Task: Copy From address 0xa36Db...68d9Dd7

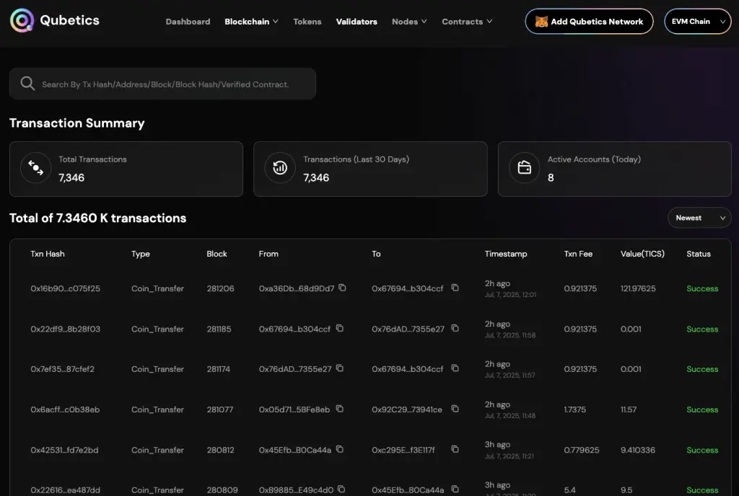Action: (x=343, y=288)
